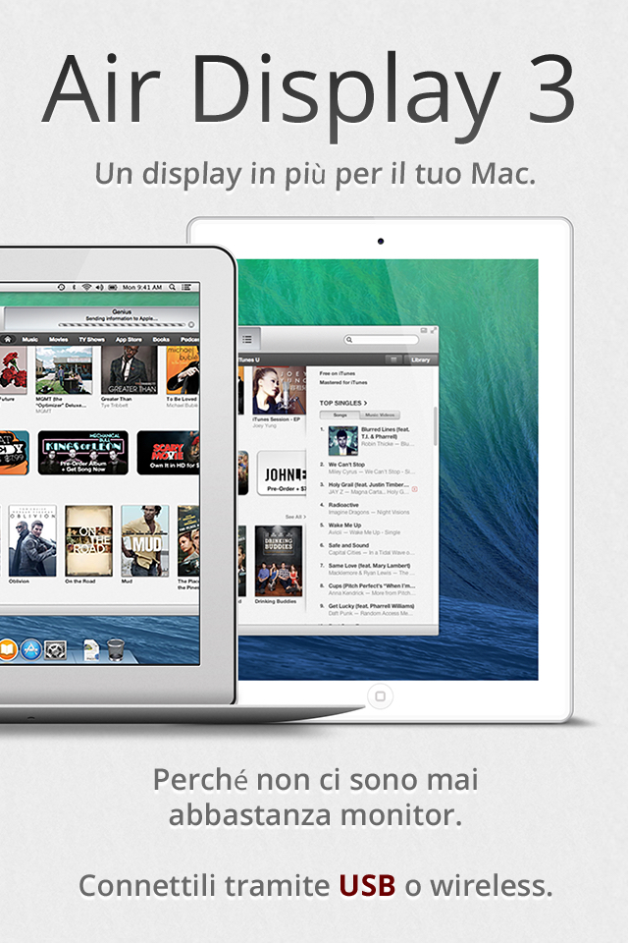The height and width of the screenshot is (943, 628).
Task: Open the To Be Loved album cover
Action: click(183, 370)
